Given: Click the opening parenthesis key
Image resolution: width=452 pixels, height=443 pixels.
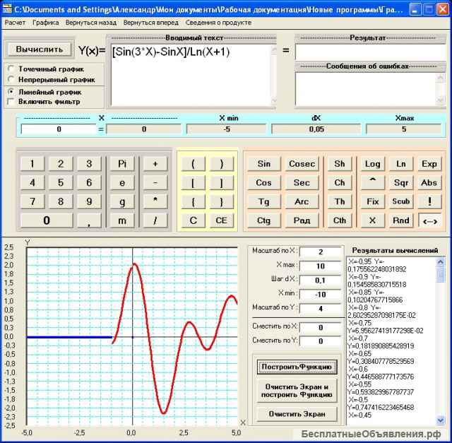Looking at the screenshot, I should (x=193, y=164).
